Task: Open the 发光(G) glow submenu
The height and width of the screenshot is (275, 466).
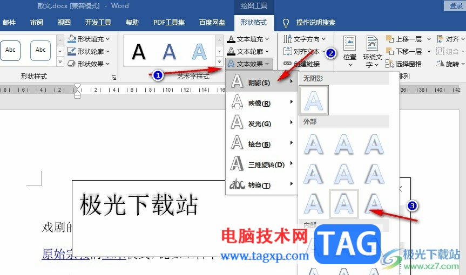Action: [x=261, y=122]
